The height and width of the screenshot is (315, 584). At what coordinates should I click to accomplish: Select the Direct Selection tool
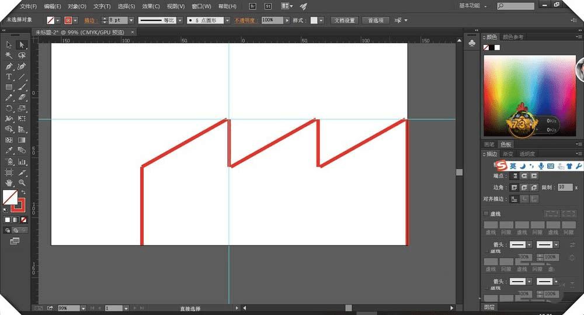pos(22,45)
